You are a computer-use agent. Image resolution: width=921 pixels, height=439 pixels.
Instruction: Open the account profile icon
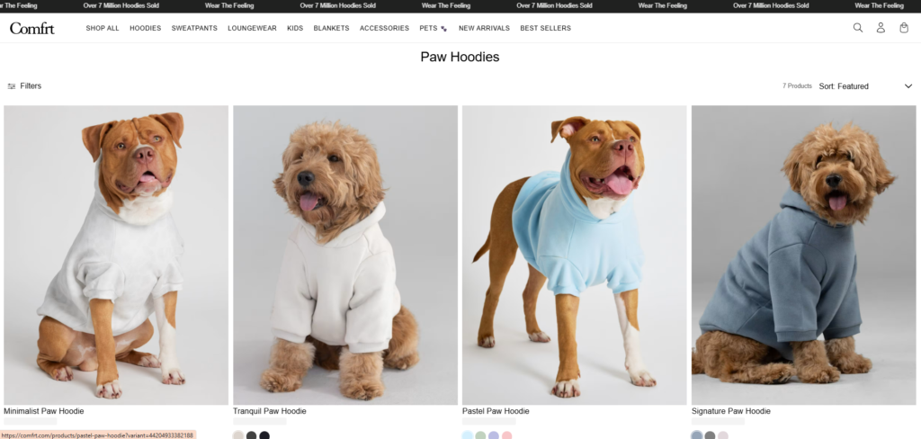(881, 28)
